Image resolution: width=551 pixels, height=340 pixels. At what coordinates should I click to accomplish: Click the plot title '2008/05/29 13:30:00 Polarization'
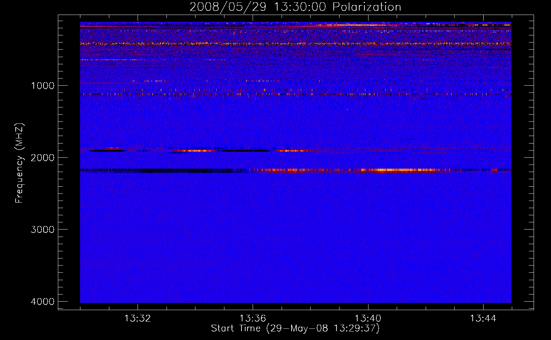pos(295,7)
